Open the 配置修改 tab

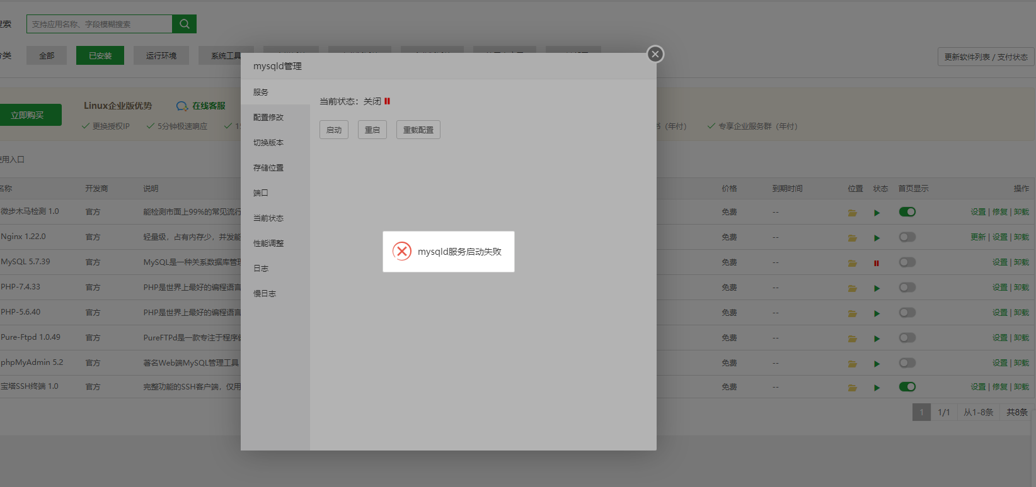tap(275, 117)
